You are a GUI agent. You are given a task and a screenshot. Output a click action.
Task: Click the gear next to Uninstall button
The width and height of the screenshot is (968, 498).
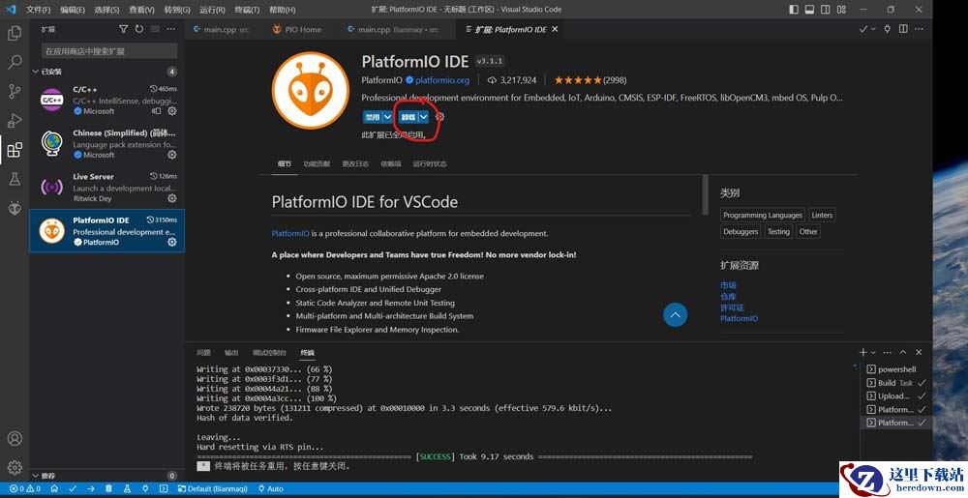[x=439, y=116]
